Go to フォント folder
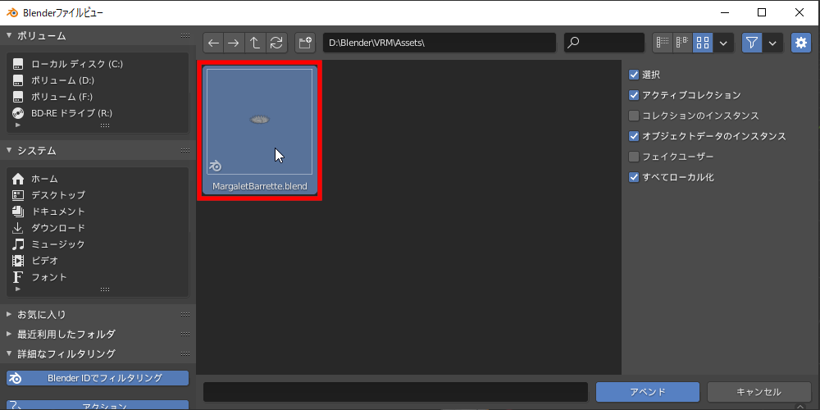Viewport: 820px width, 410px height. pos(98,276)
